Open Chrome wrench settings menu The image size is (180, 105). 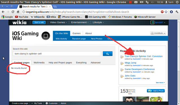177,12
